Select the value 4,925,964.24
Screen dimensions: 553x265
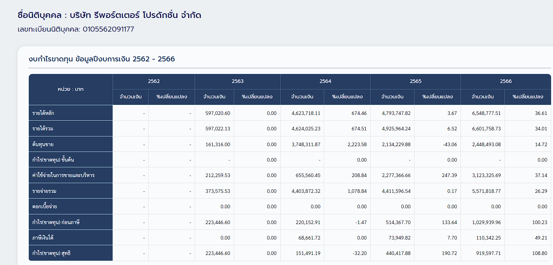click(x=396, y=129)
